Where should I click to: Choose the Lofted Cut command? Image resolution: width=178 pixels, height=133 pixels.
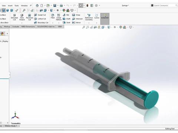click(x=40, y=19)
